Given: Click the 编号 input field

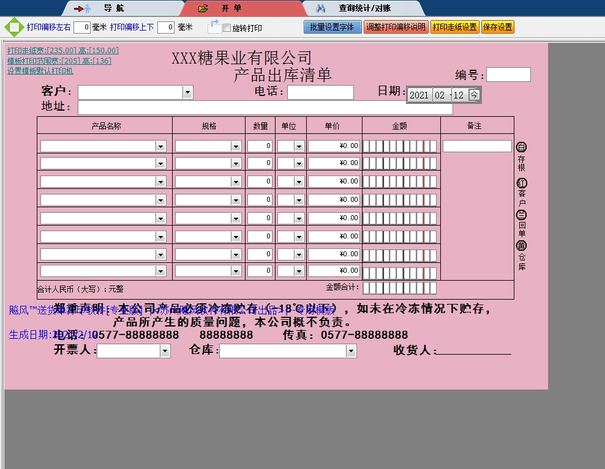Looking at the screenshot, I should 508,75.
